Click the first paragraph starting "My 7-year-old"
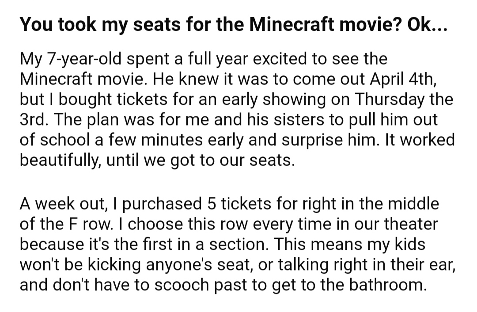The image size is (477, 312). (x=237, y=109)
